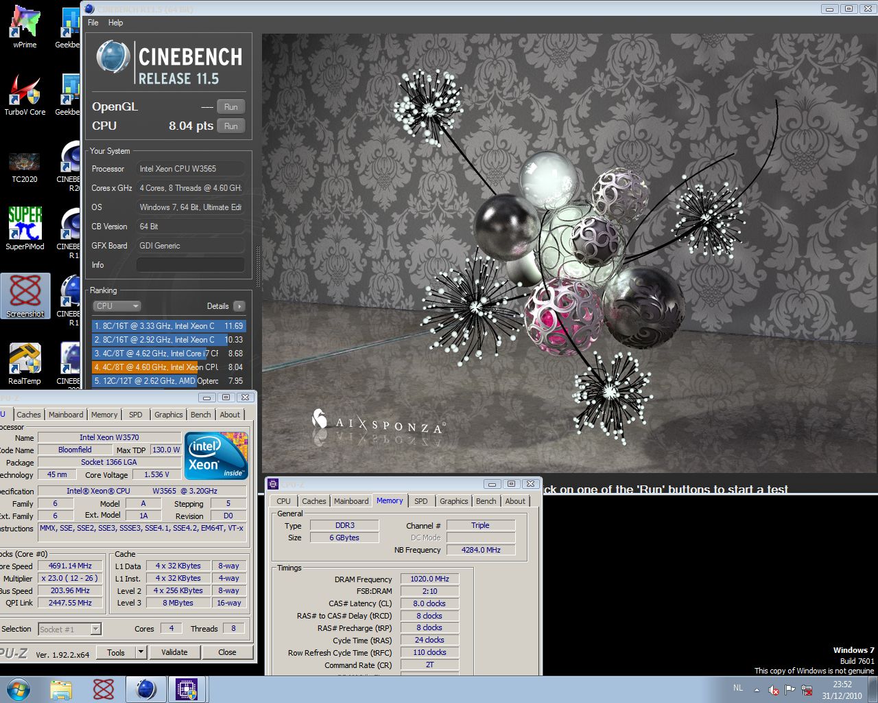Show hidden tray icons arrow
Screen dimensions: 878x703
(x=757, y=690)
